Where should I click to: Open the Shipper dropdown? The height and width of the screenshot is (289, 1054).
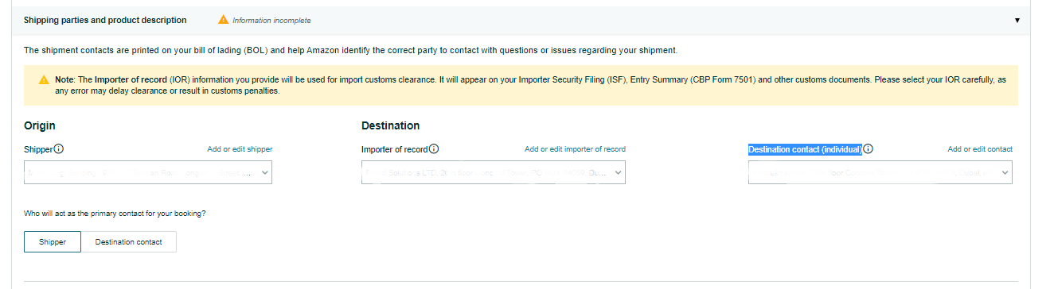[x=148, y=172]
